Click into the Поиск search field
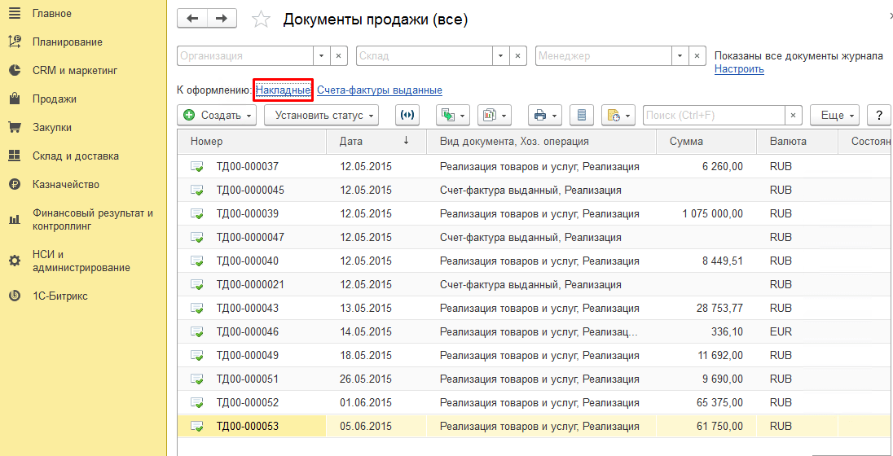This screenshot has width=893, height=456. coord(713,116)
